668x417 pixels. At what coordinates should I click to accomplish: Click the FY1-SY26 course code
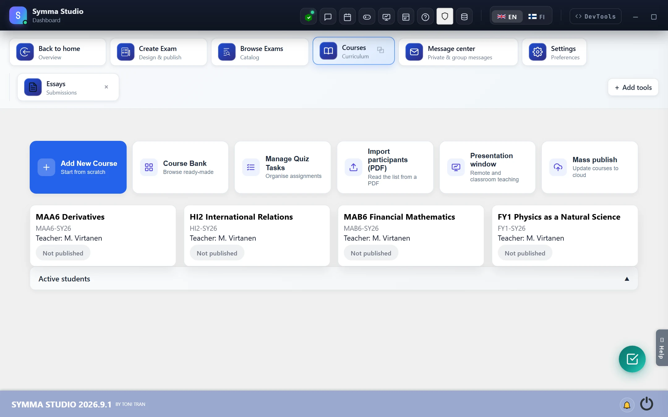pos(512,228)
